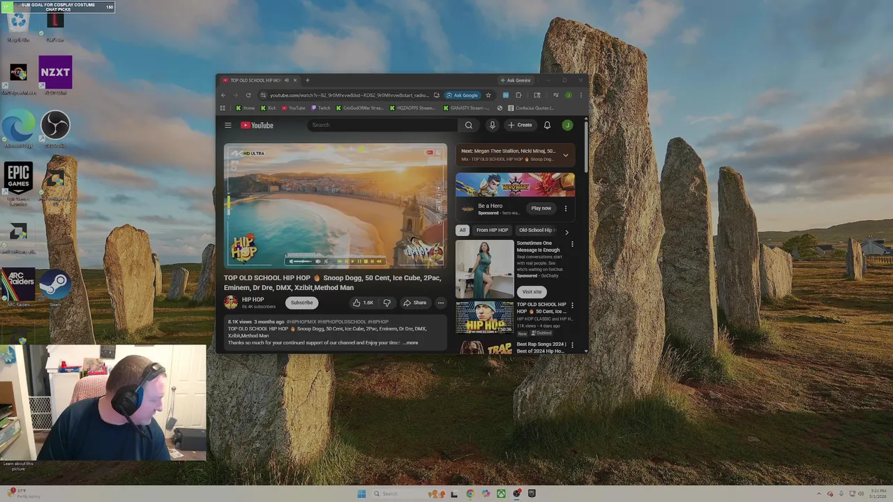Expand the description with ...more
Screen dimensions: 893x502
pos(410,343)
